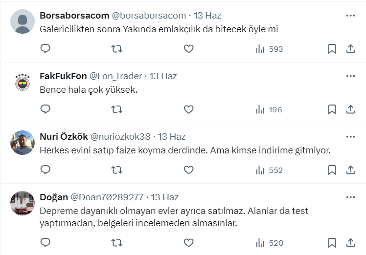The image size is (366, 255).
Task: Bookmark Nuri Özkök's tweet
Action: 332,170
